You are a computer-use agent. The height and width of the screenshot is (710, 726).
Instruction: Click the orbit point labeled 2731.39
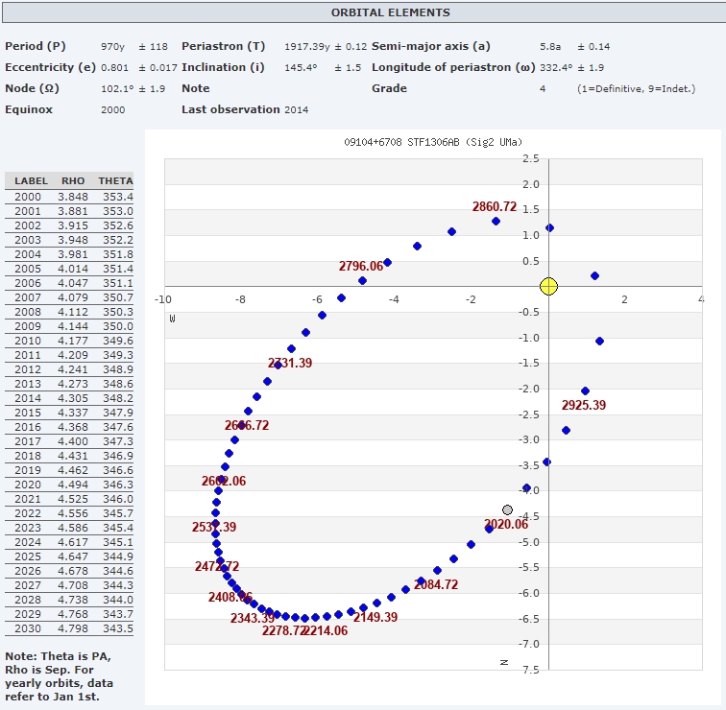(x=278, y=365)
